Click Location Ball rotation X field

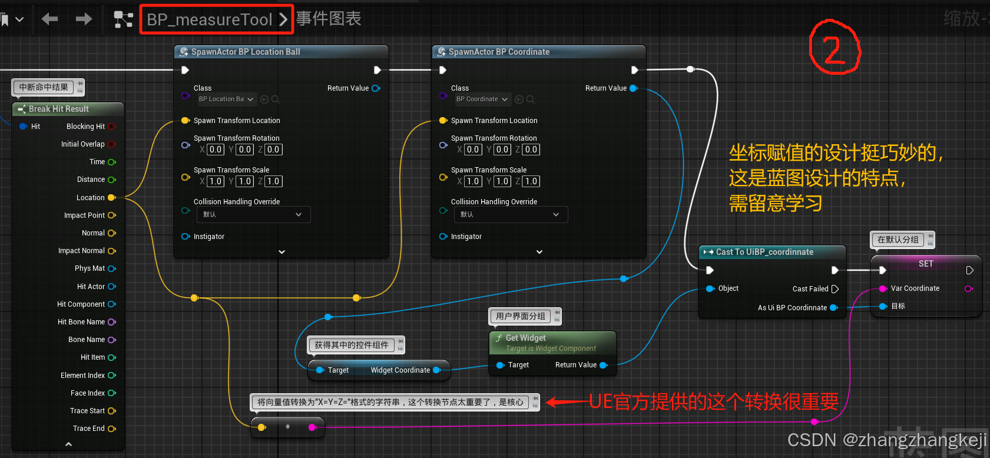click(x=216, y=150)
